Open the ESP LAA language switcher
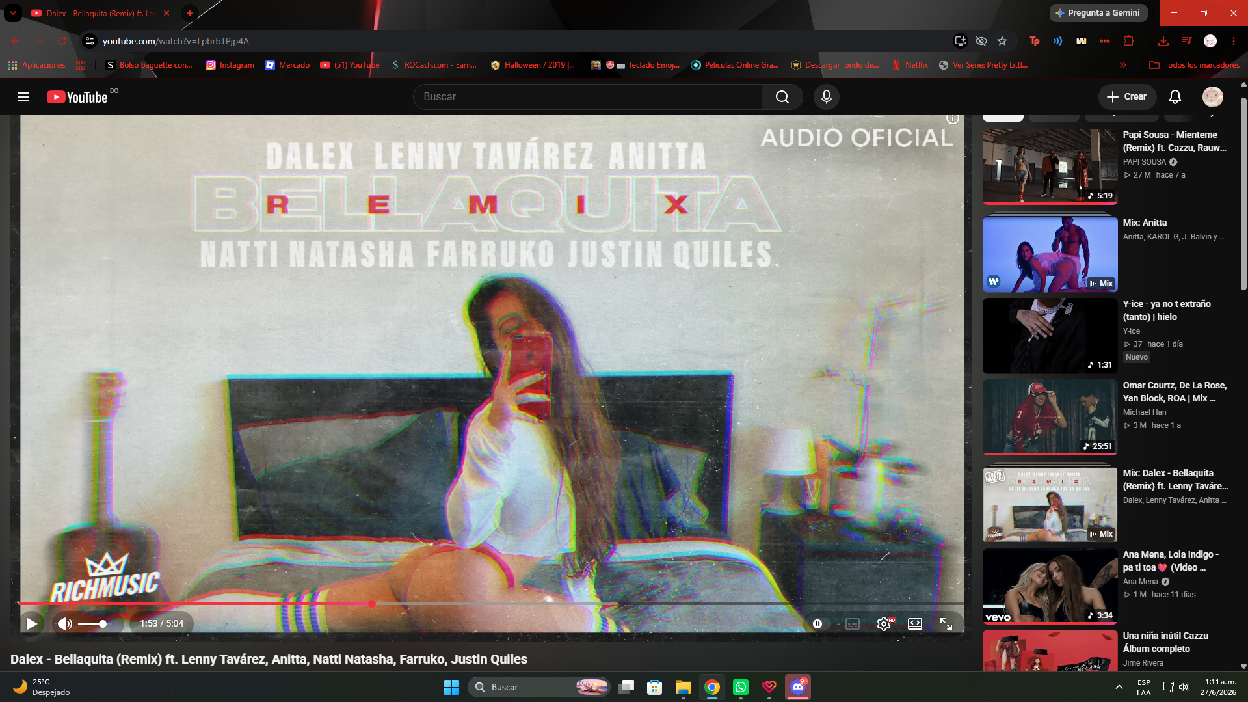 coord(1144,687)
